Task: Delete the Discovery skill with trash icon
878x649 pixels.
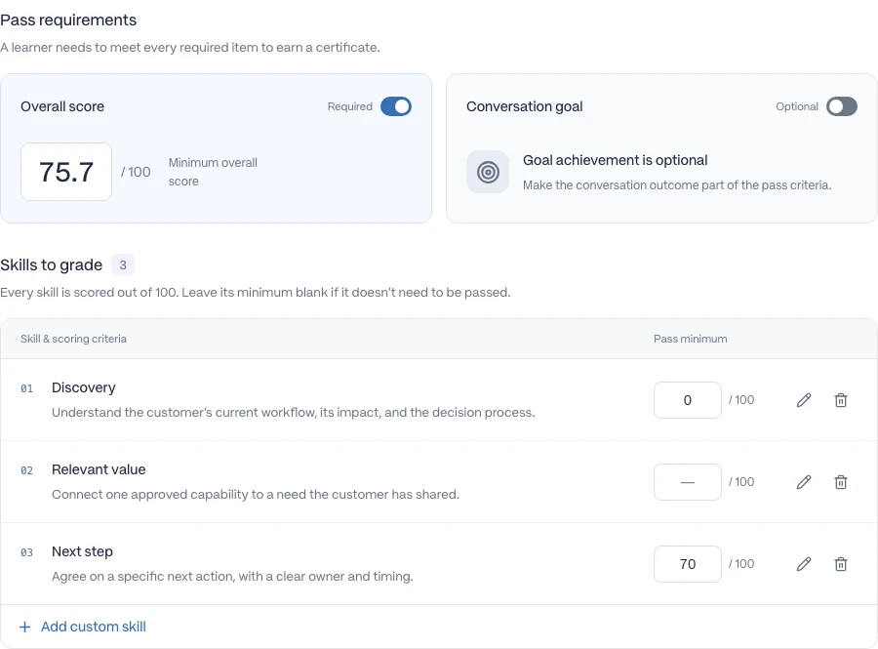Action: pos(841,400)
